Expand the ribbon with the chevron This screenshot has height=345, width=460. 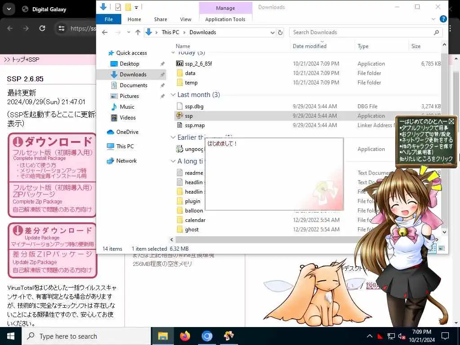pos(433,19)
